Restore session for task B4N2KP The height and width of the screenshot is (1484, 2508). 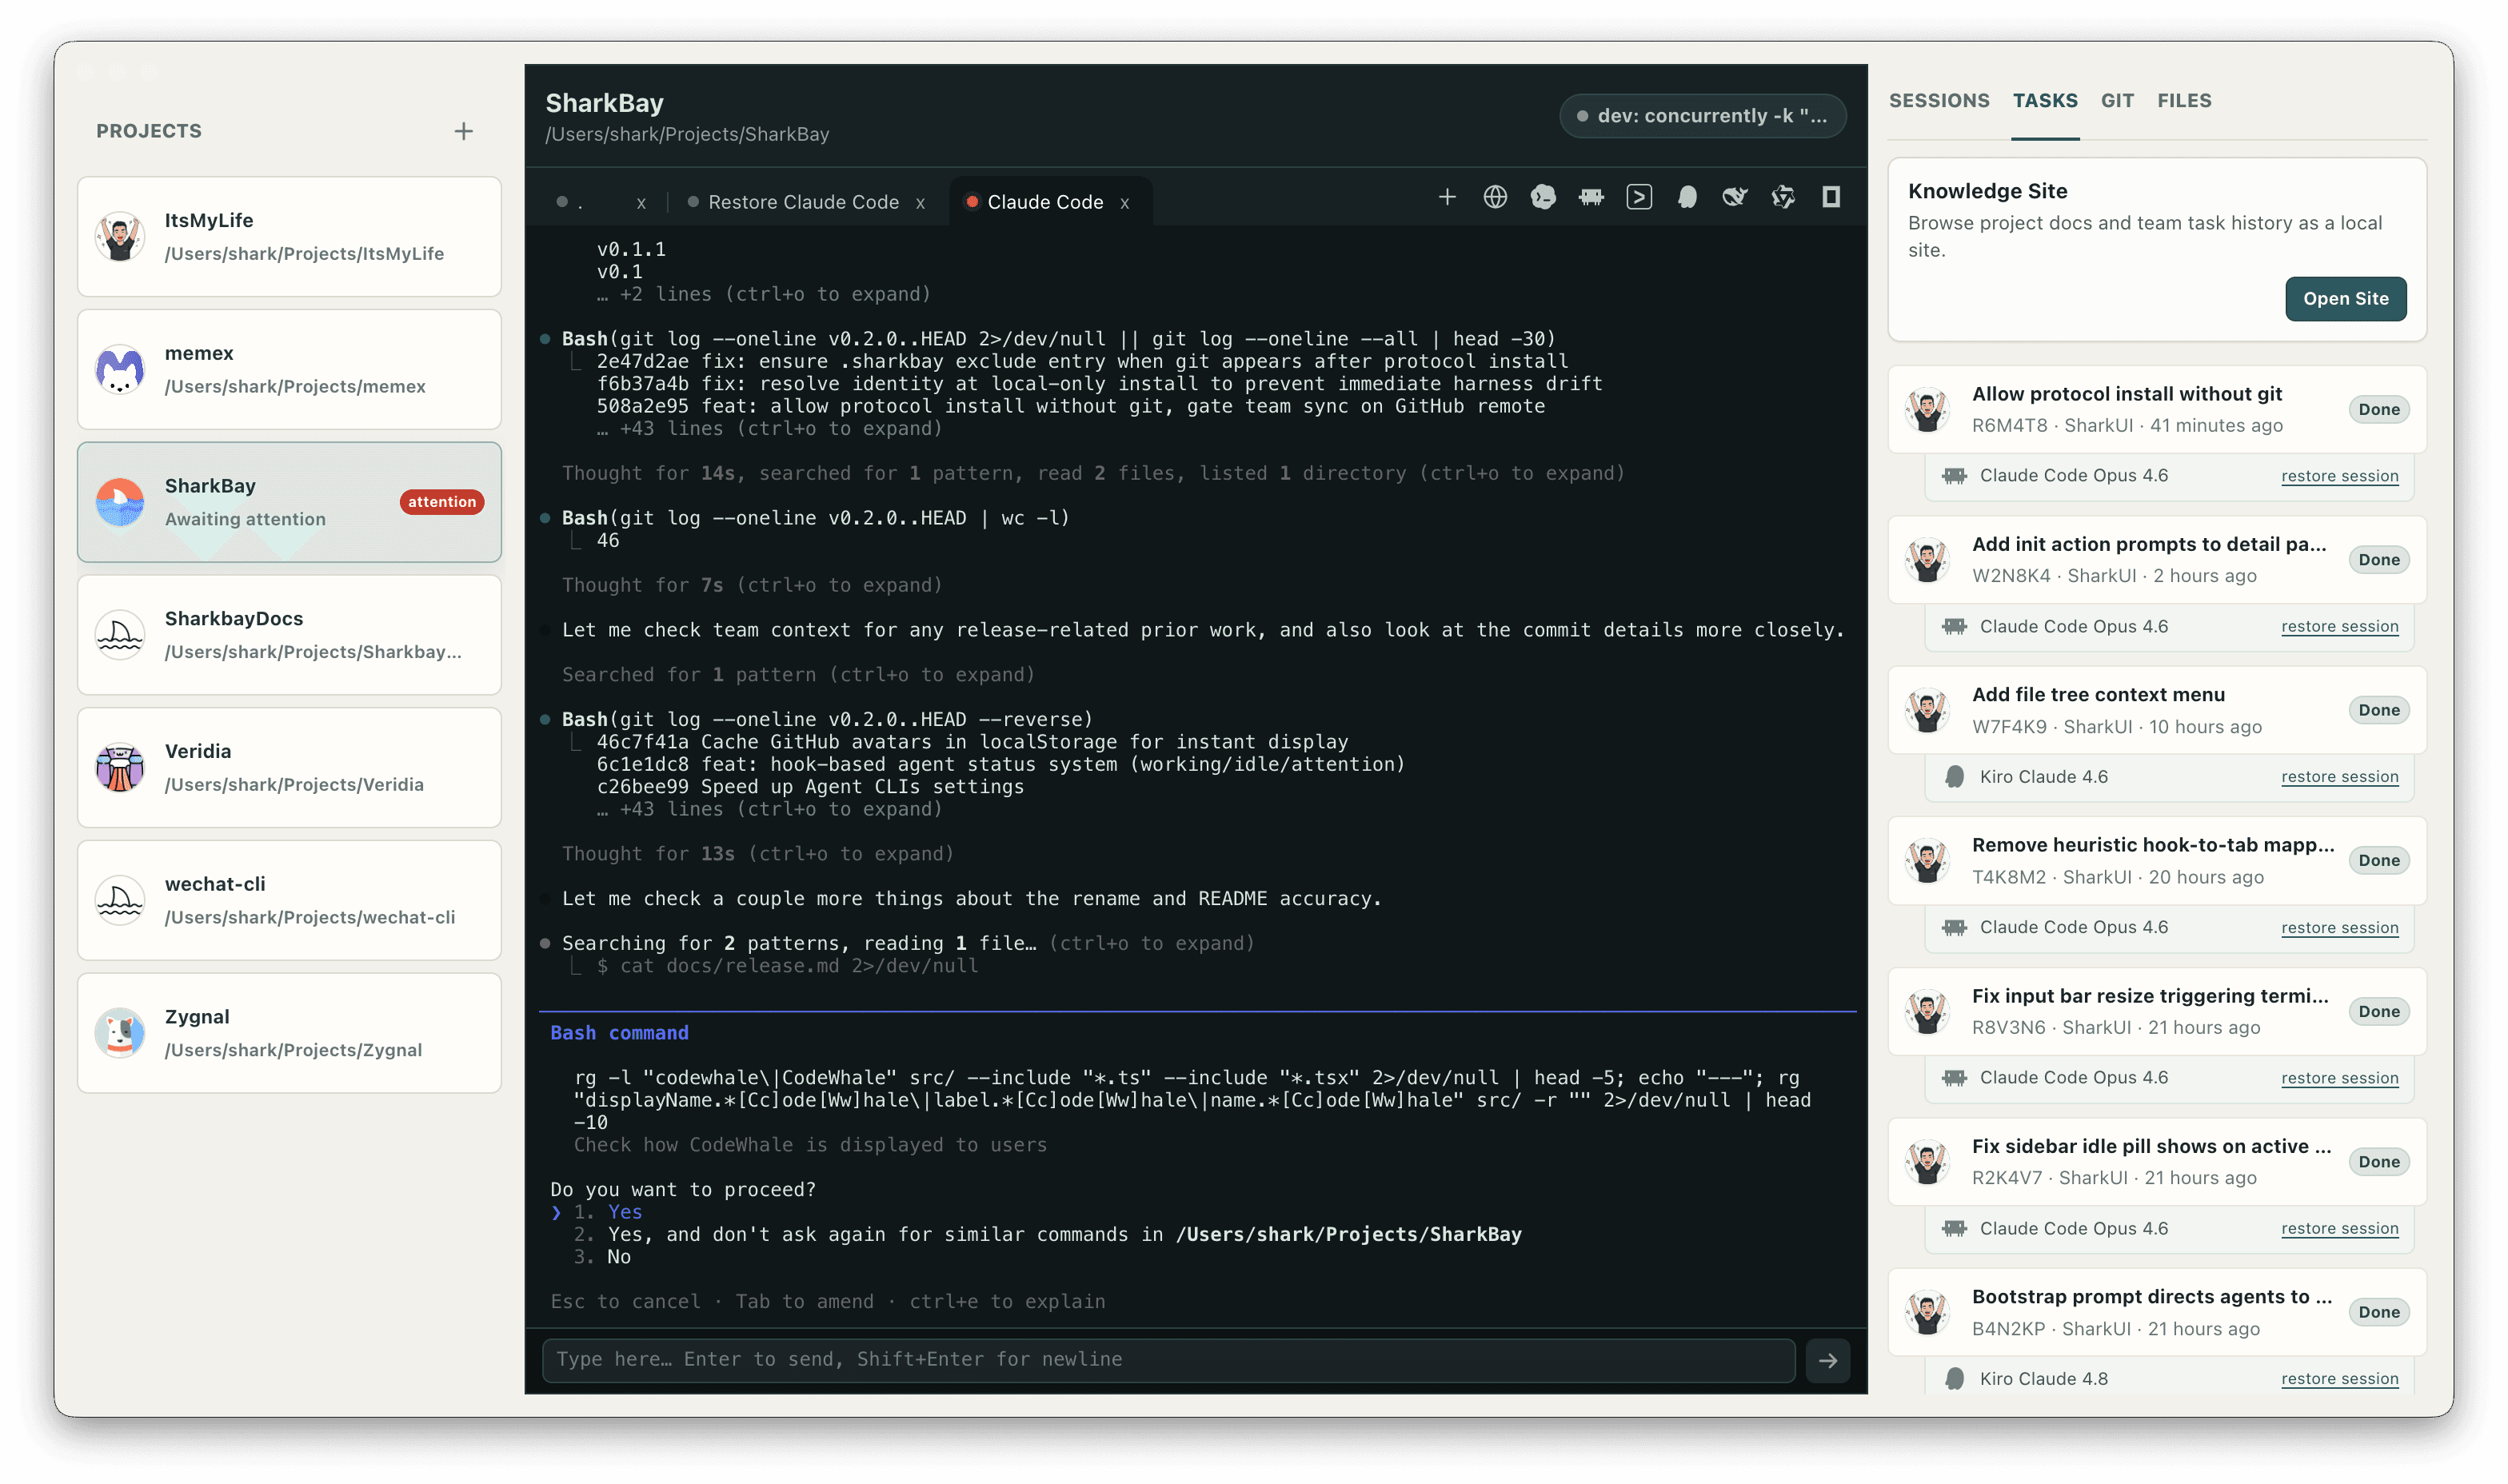point(2339,1379)
